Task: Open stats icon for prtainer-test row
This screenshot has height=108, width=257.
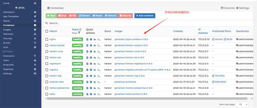Action: [x=95, y=82]
